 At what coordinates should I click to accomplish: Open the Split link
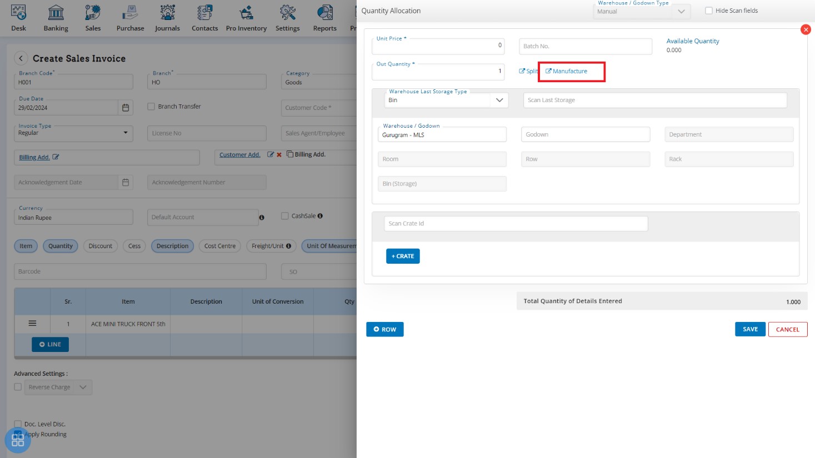tap(528, 71)
